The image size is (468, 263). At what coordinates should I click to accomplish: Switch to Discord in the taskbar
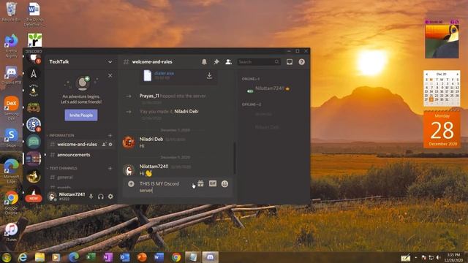(x=210, y=257)
